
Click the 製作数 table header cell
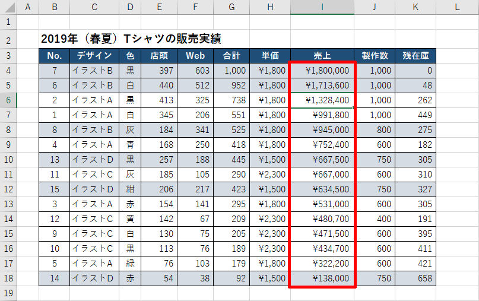coord(375,56)
